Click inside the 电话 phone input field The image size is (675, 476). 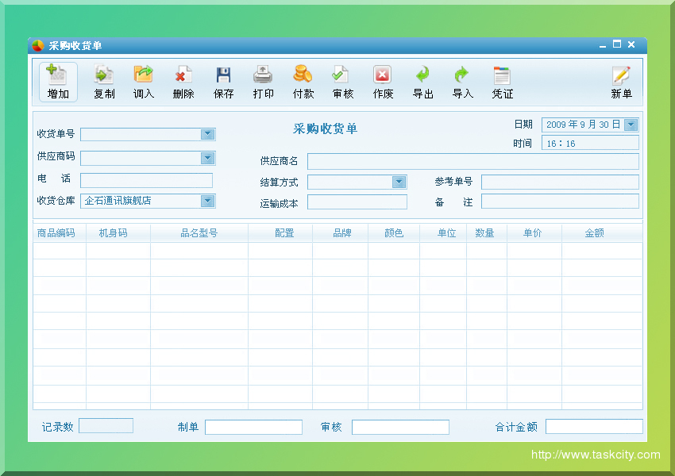tap(147, 180)
